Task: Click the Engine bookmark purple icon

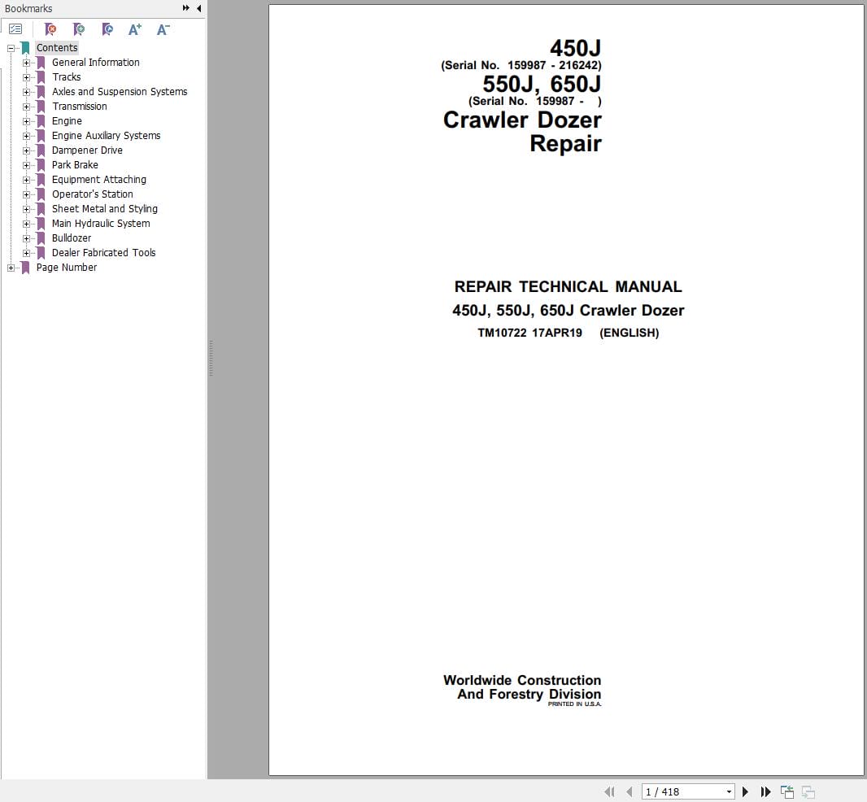Action: [x=41, y=121]
